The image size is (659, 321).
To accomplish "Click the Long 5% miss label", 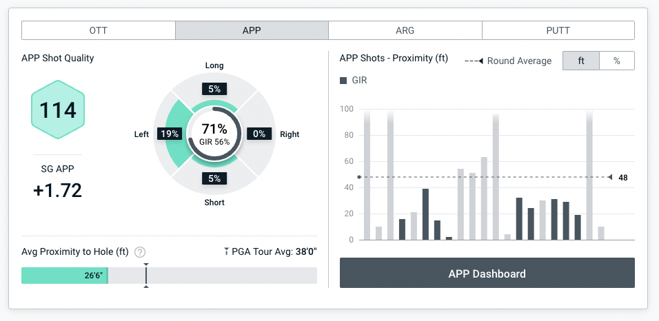I will point(214,89).
